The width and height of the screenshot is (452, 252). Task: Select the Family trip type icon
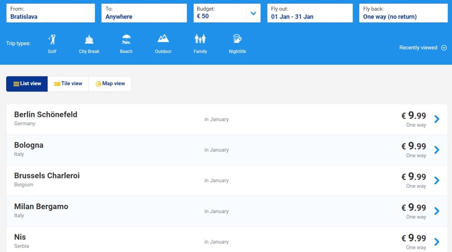pyautogui.click(x=200, y=39)
